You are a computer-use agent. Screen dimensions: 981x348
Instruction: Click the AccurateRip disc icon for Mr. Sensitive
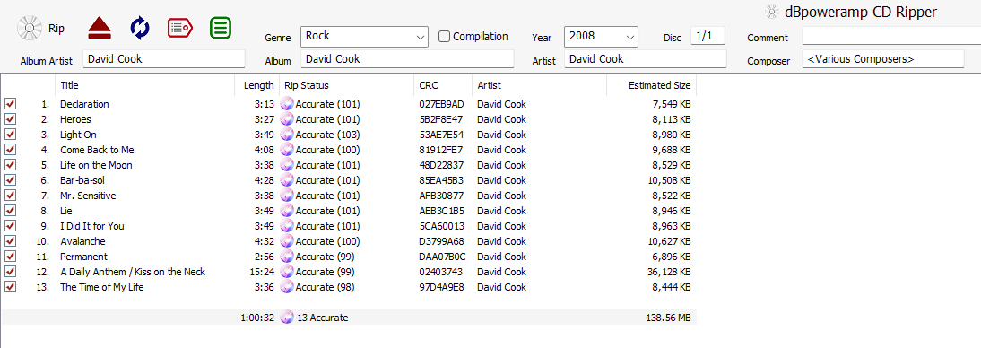pyautogui.click(x=287, y=196)
